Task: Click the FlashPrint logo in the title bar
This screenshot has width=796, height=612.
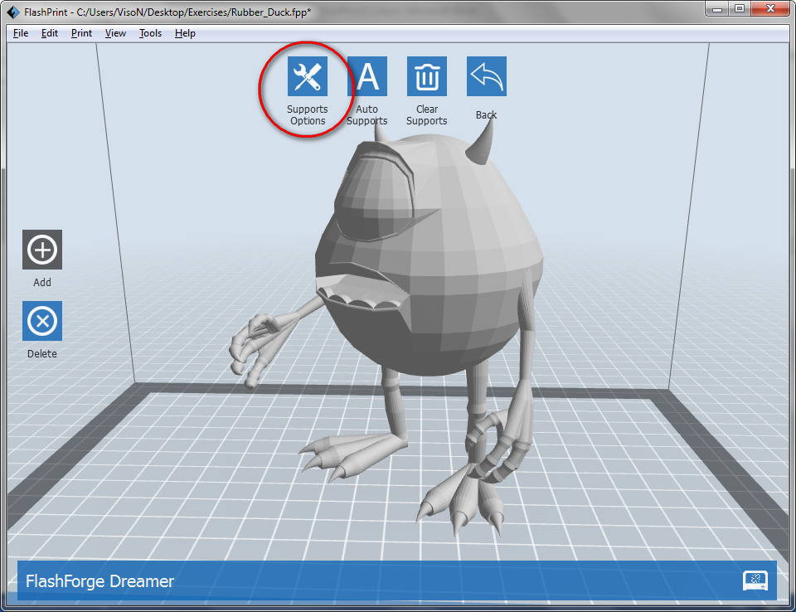Action: coord(12,12)
